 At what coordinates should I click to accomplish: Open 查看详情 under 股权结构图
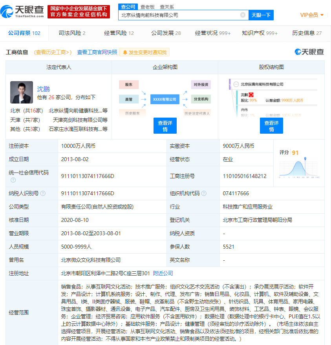pyautogui.click(x=271, y=125)
